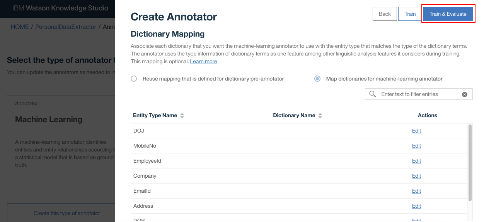Image resolution: width=484 pixels, height=222 pixels.
Task: Select the EmployeeId entity type cell
Action: tap(147, 161)
